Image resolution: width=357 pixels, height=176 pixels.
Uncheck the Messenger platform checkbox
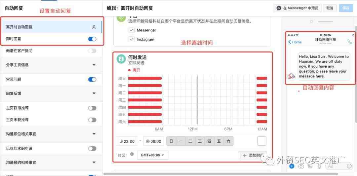[132, 30]
